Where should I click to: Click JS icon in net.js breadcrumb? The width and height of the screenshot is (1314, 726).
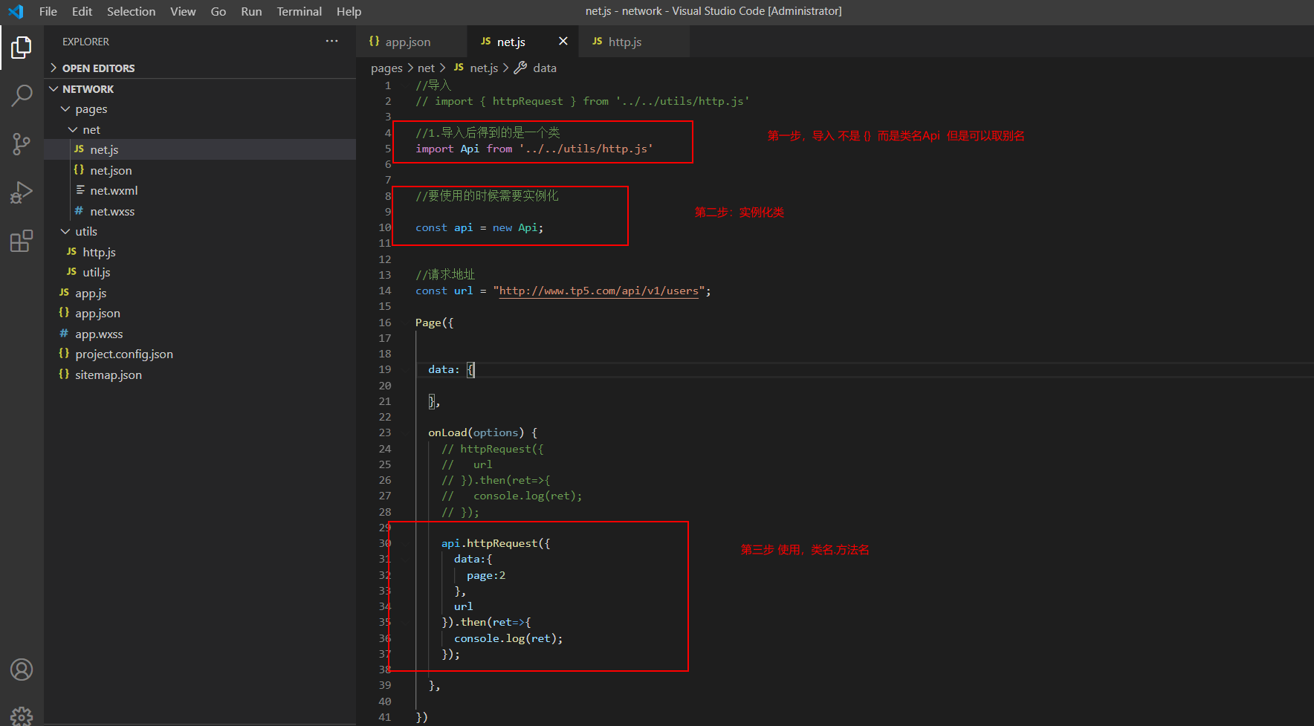pos(459,68)
